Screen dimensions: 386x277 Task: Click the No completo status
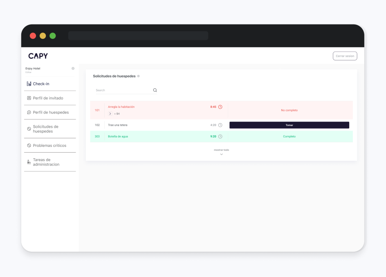(x=289, y=110)
